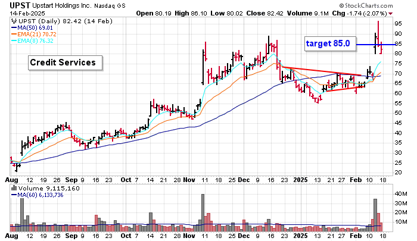Click the Credit Services label box
The height and width of the screenshot is (241, 417).
point(64,62)
